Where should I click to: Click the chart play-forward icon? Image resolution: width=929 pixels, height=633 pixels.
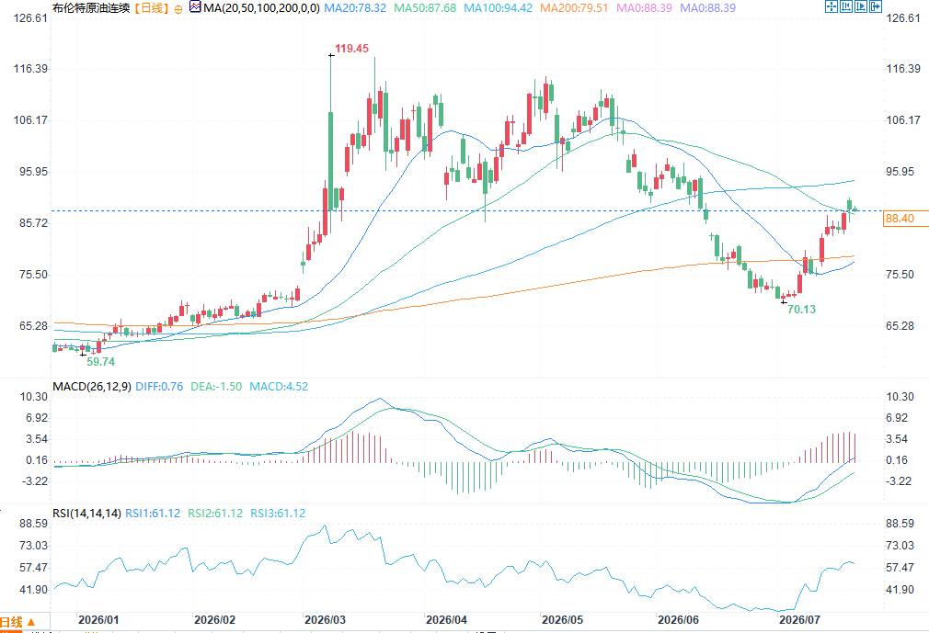coord(861,6)
